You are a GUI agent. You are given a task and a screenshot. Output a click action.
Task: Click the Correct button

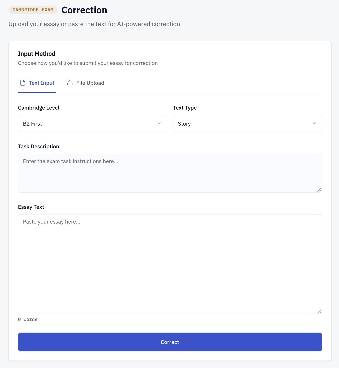pyautogui.click(x=170, y=342)
